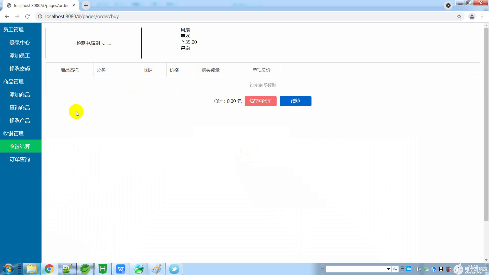Expand the Chrome tab search dropdown

(x=448, y=5)
